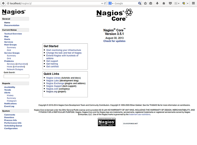Click the colorful extension icon in toolbar

[184, 3]
